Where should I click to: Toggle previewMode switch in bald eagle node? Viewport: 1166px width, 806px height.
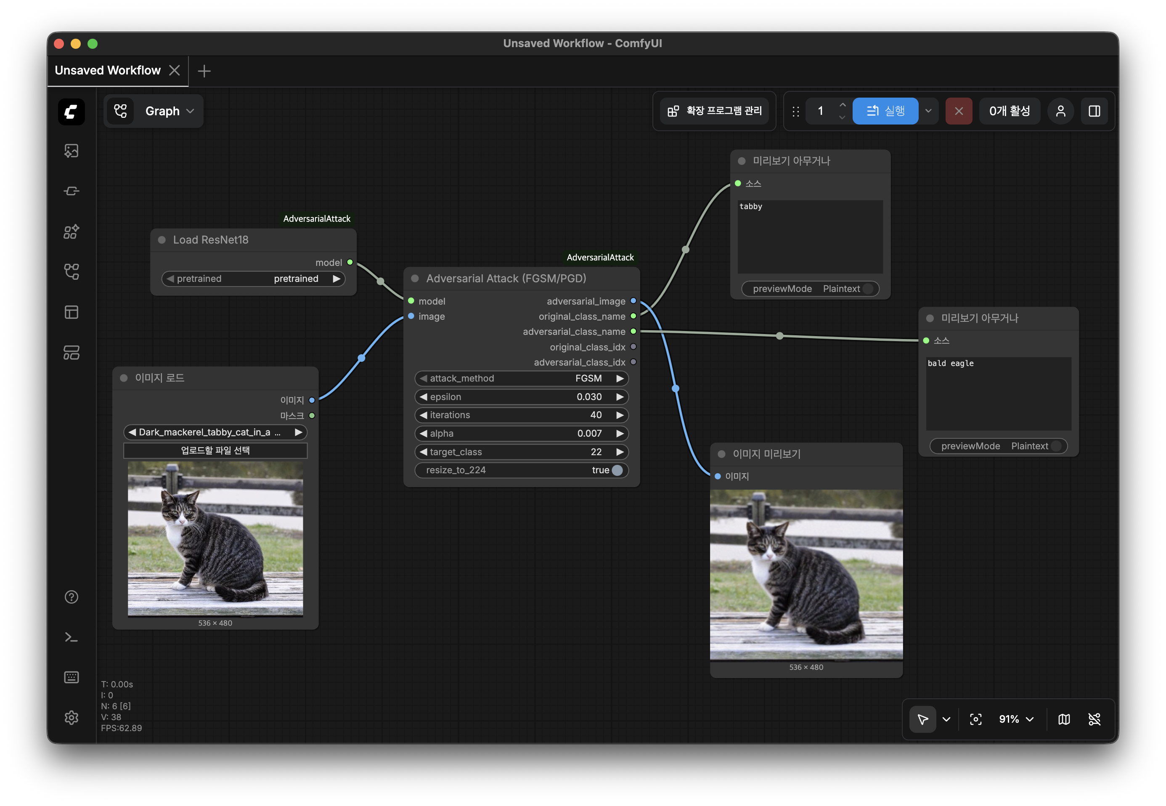click(1056, 446)
